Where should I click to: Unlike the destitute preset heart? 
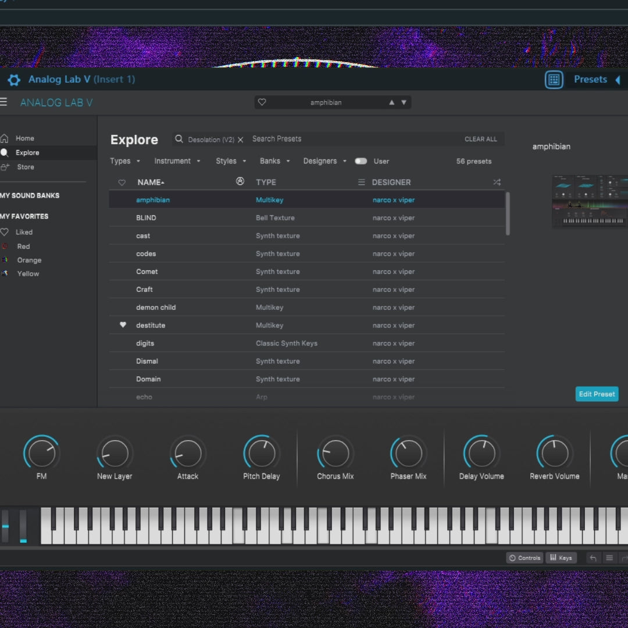click(123, 325)
